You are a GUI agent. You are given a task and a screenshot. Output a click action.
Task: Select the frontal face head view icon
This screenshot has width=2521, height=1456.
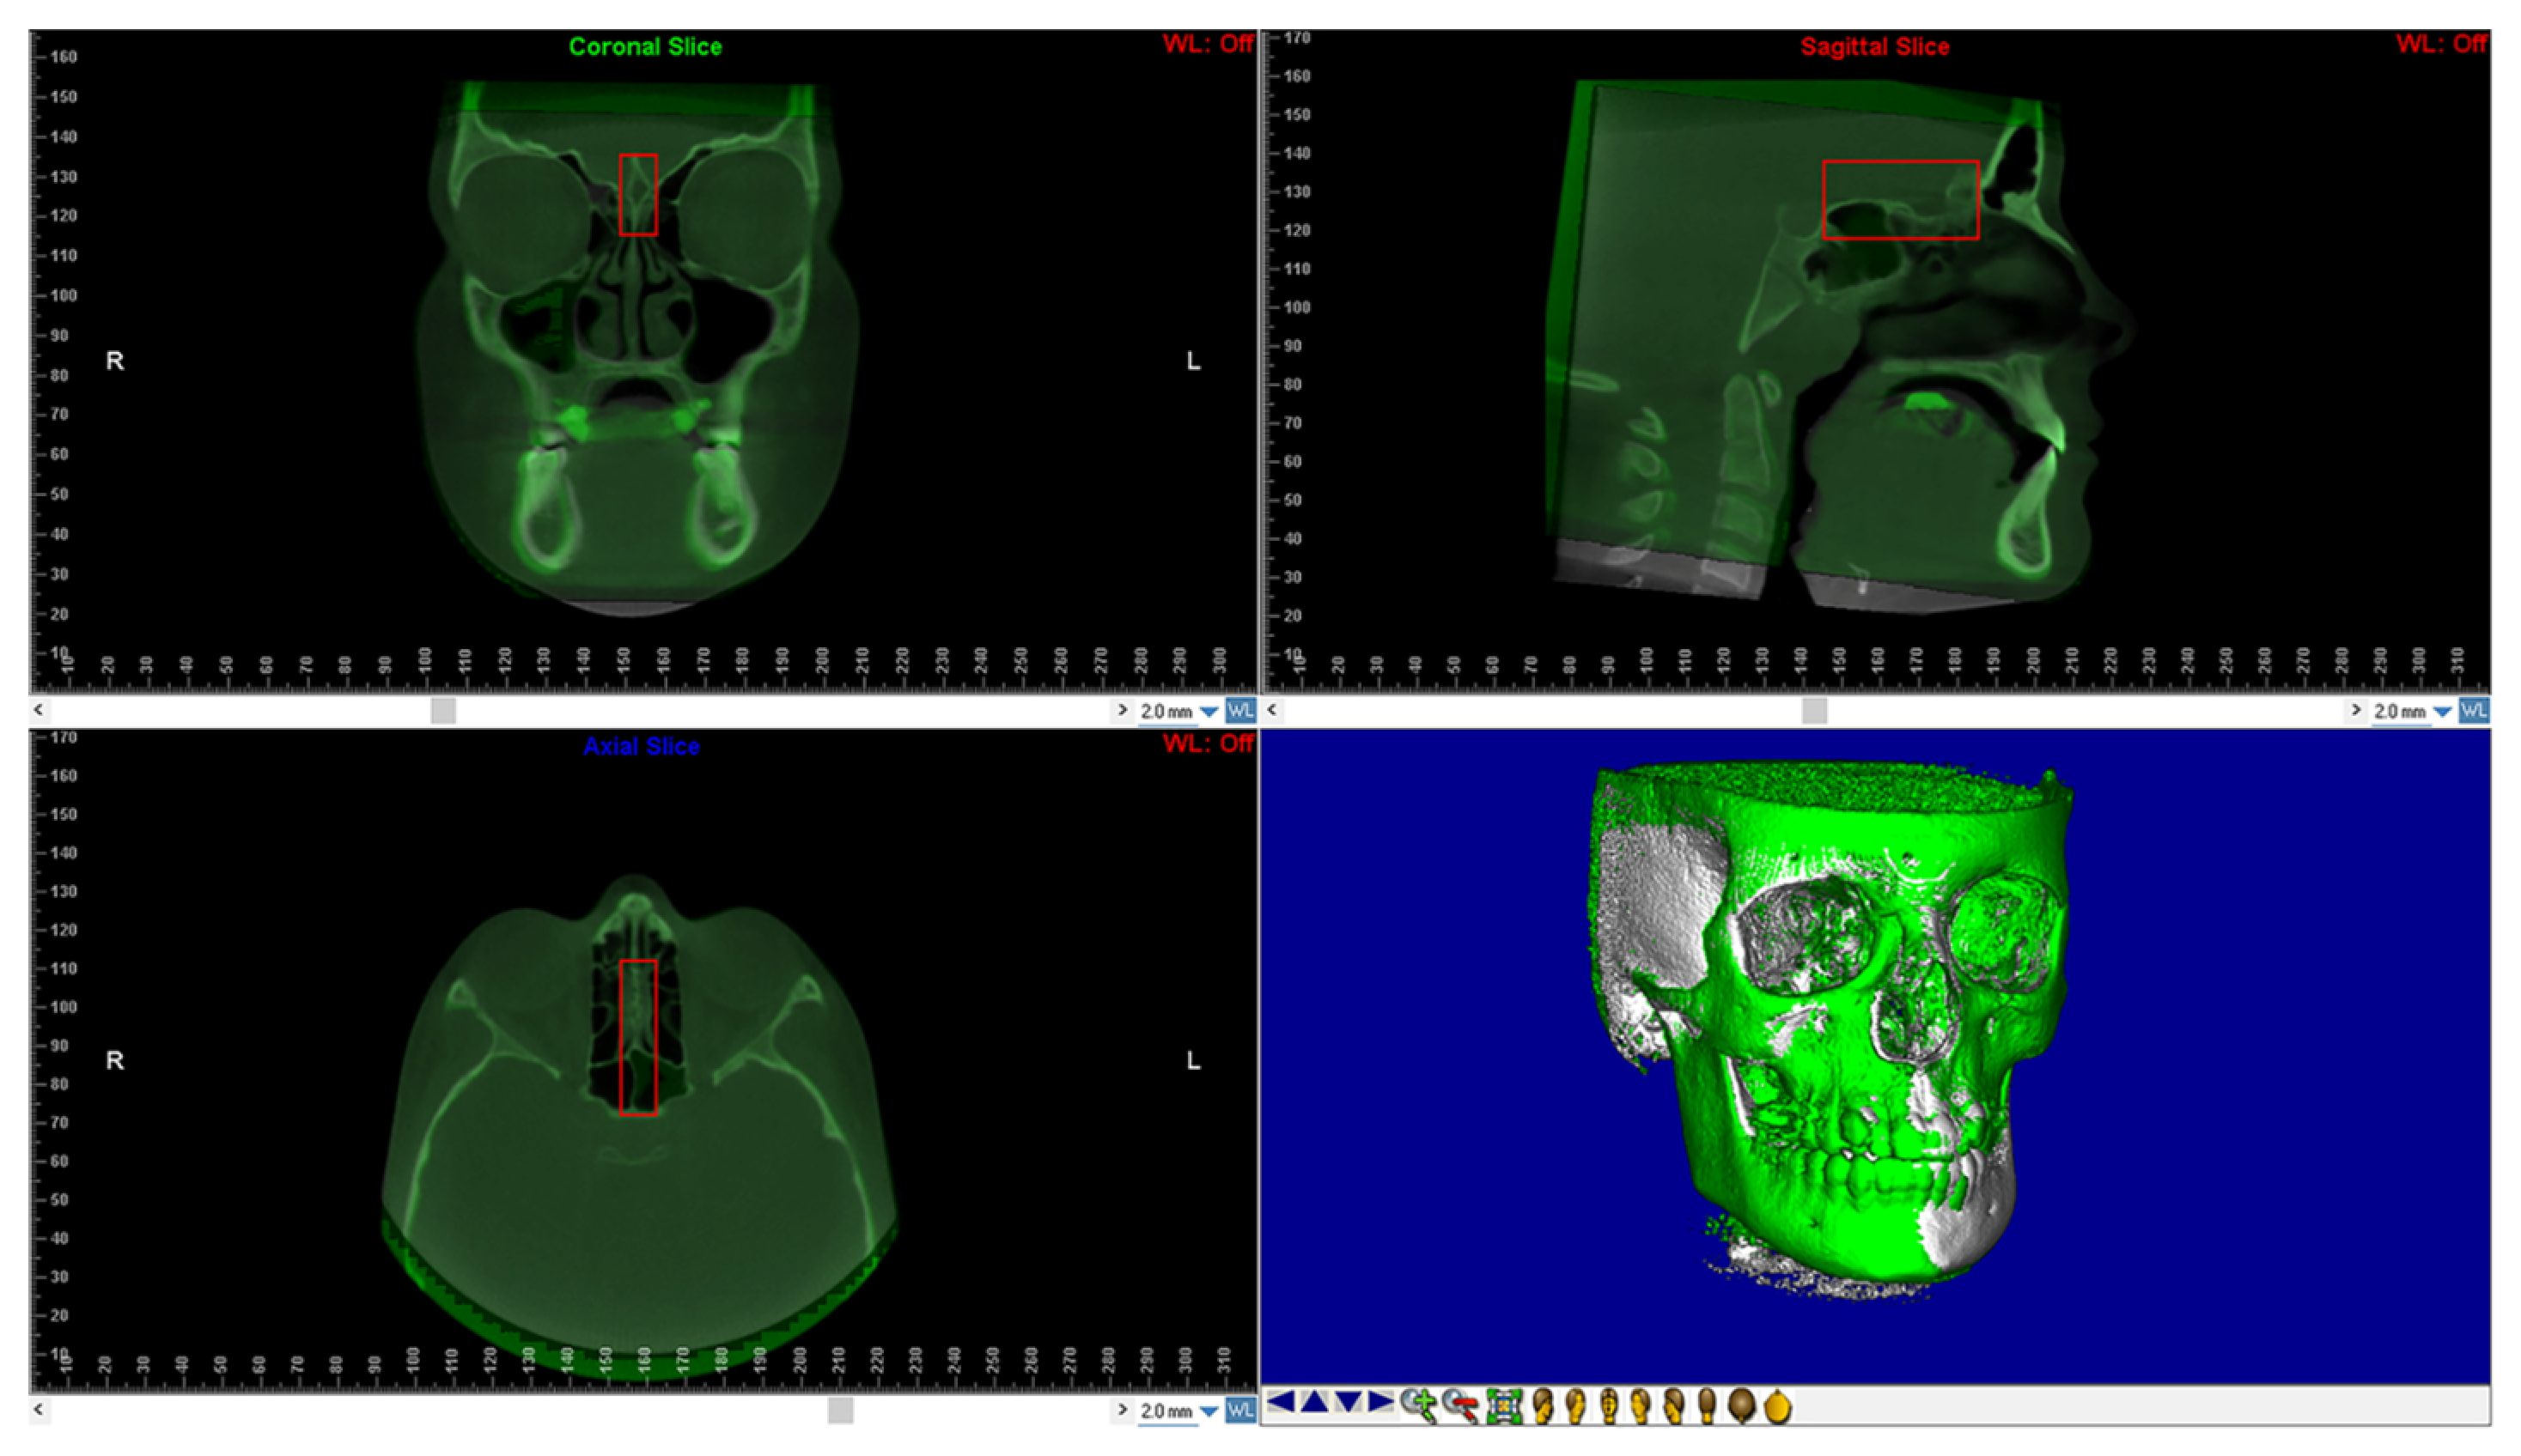(1610, 1406)
